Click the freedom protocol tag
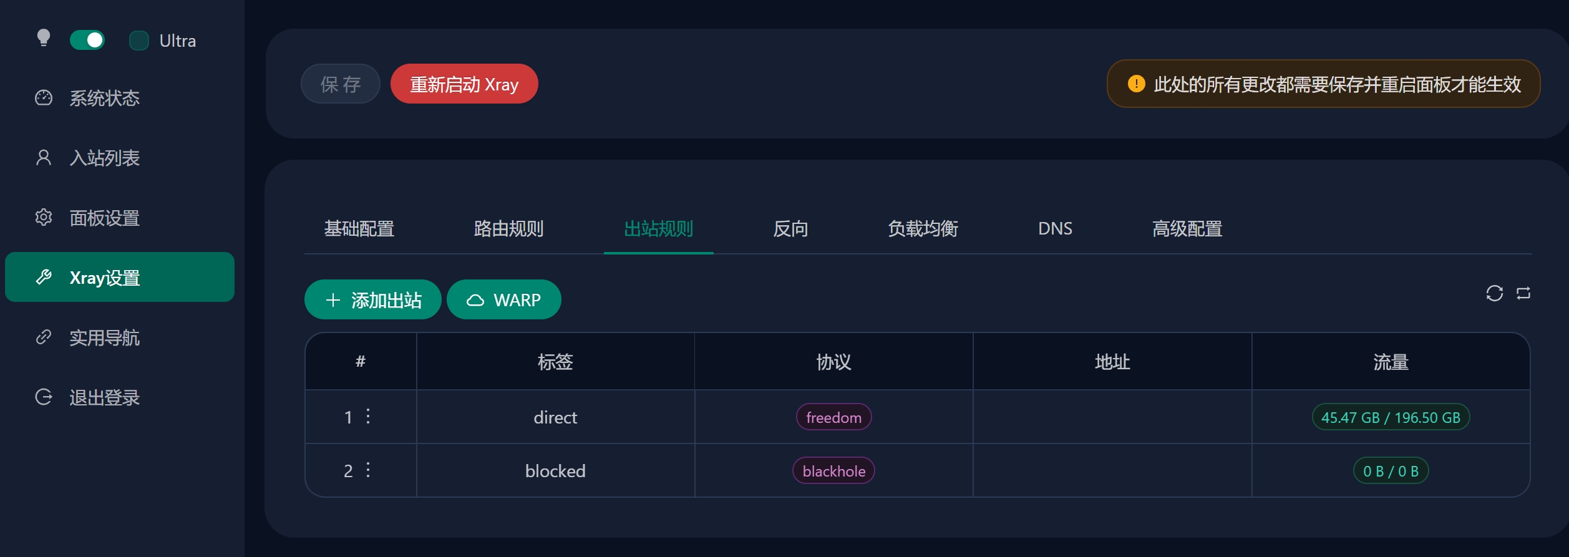Image resolution: width=1569 pixels, height=557 pixels. (833, 417)
